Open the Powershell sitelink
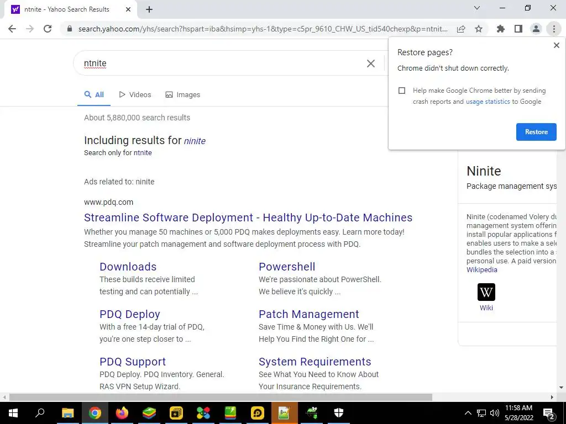The image size is (566, 424). click(287, 267)
